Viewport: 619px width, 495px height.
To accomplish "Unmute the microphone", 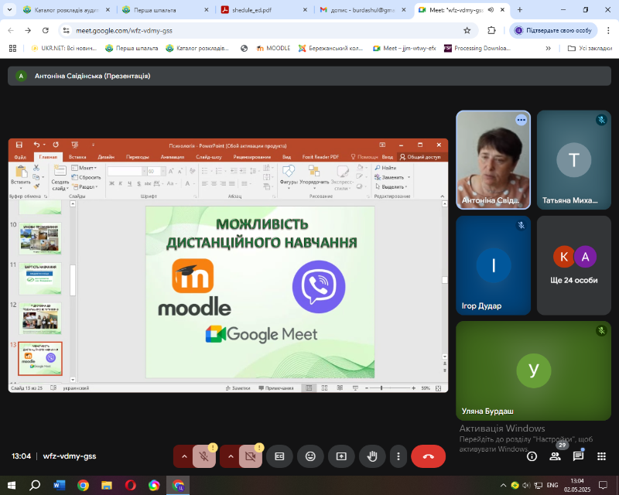I will pyautogui.click(x=204, y=456).
